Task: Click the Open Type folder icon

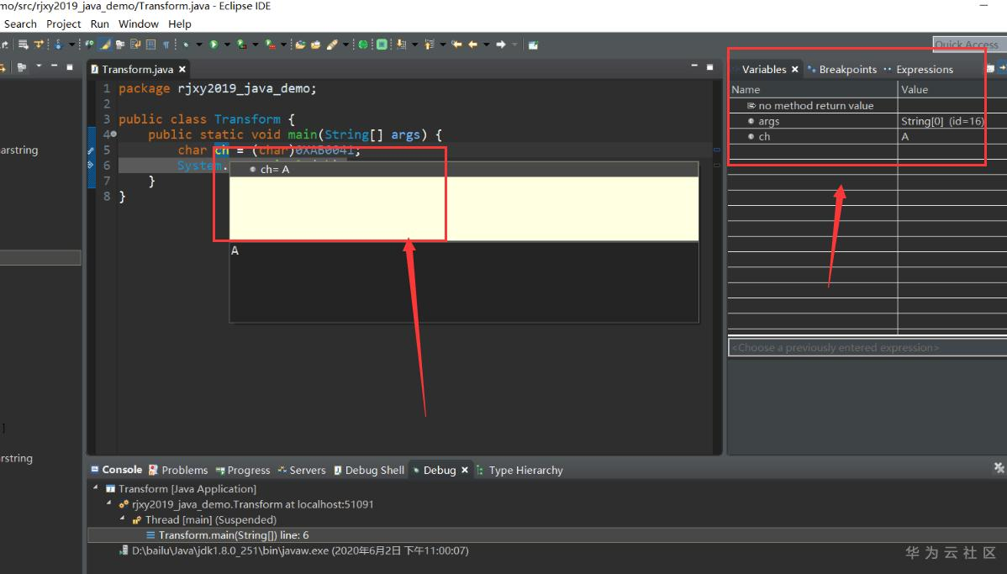Action: point(299,45)
